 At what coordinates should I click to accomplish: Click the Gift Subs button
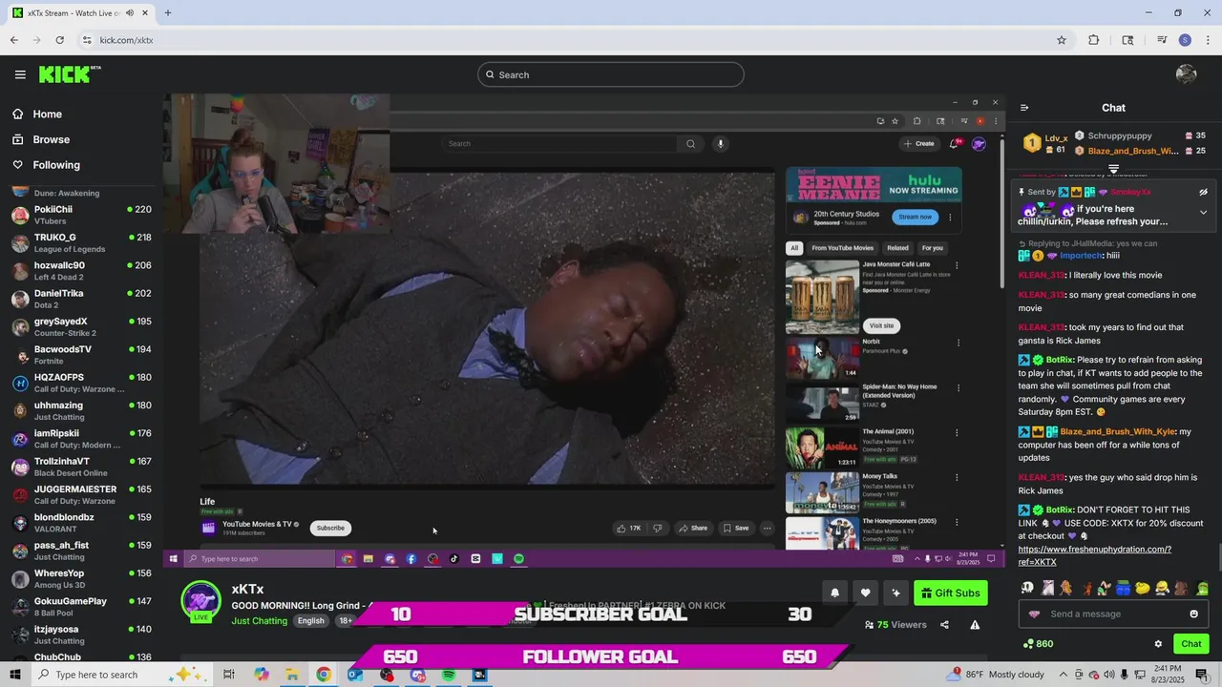tap(950, 593)
